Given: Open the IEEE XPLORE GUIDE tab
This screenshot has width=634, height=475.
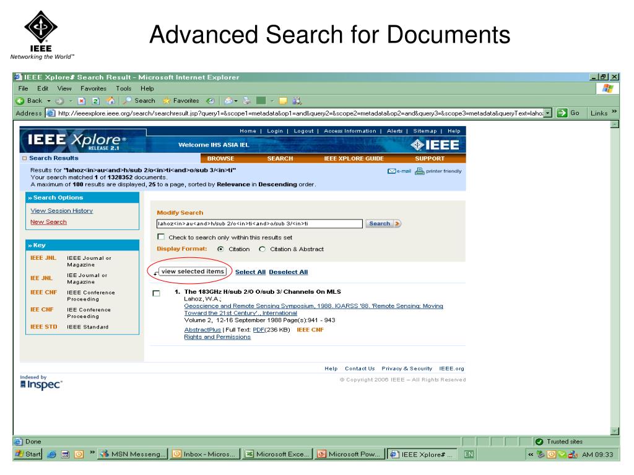Looking at the screenshot, I should click(x=354, y=159).
